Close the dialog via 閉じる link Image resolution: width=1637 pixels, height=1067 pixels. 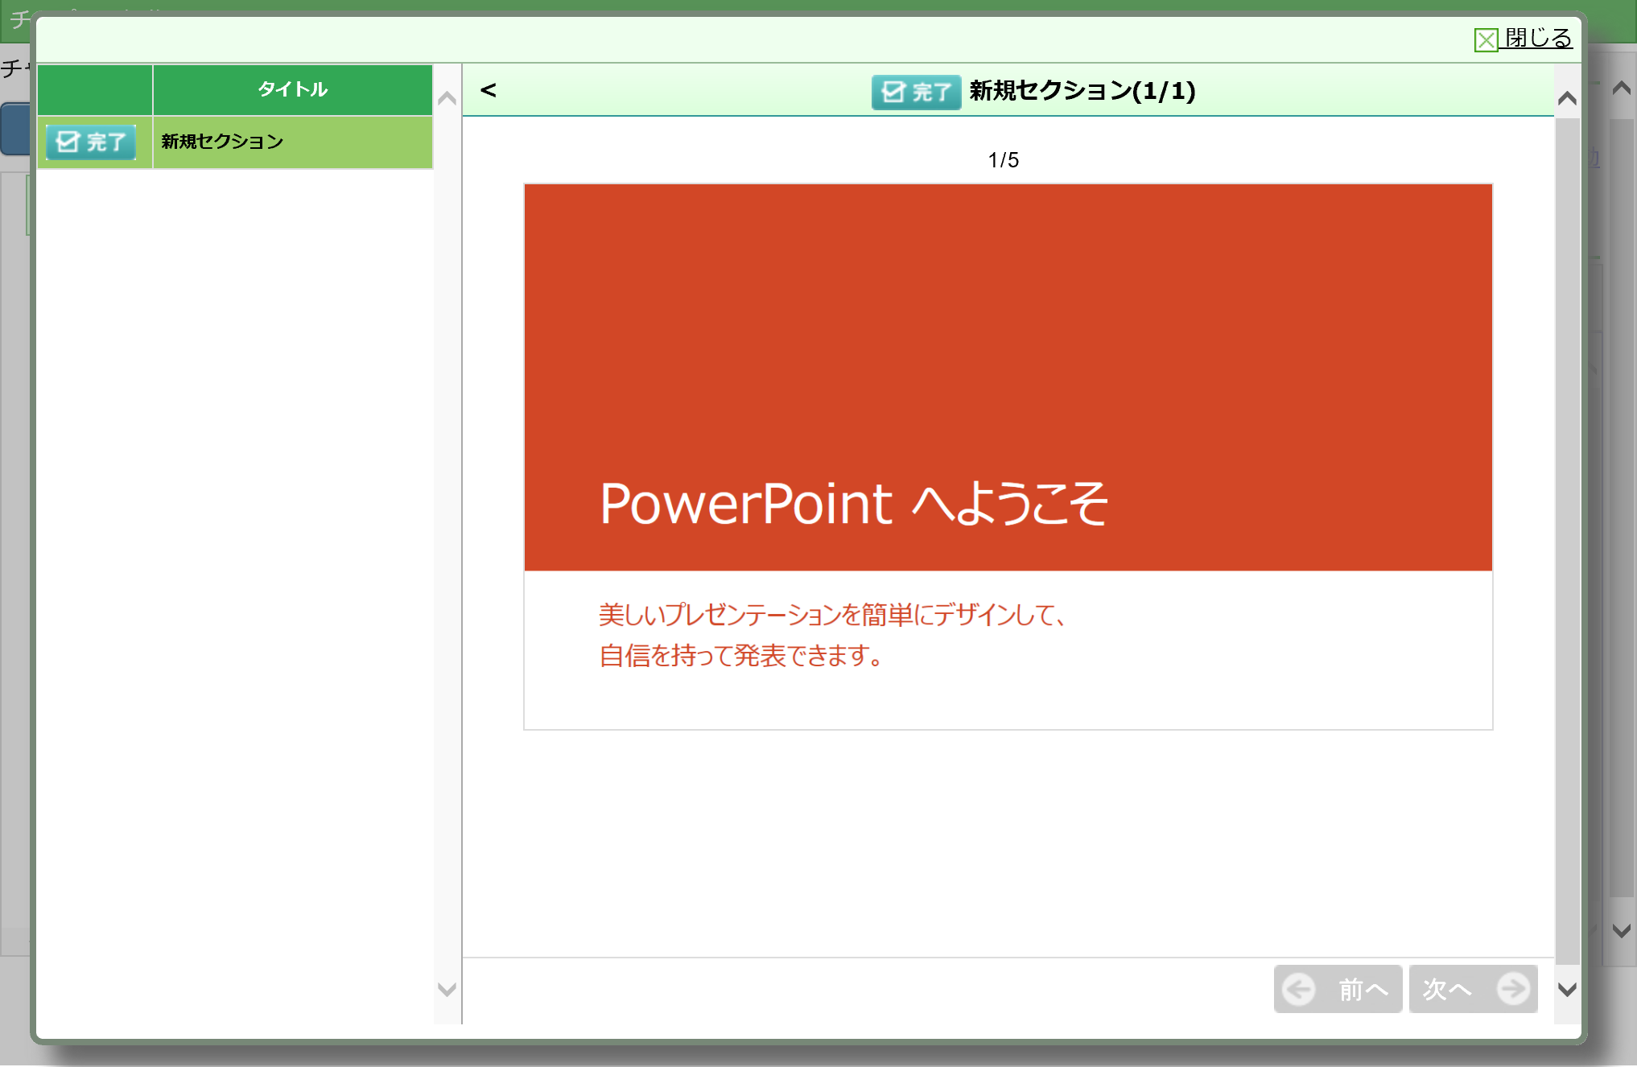pos(1537,38)
